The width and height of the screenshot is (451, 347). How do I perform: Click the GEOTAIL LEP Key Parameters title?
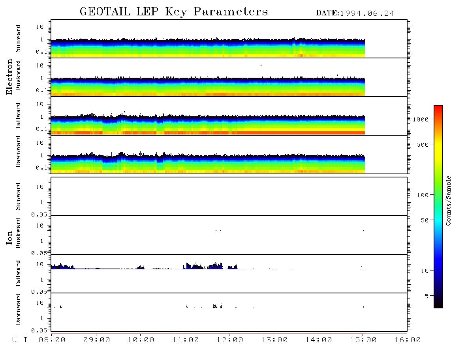point(174,11)
